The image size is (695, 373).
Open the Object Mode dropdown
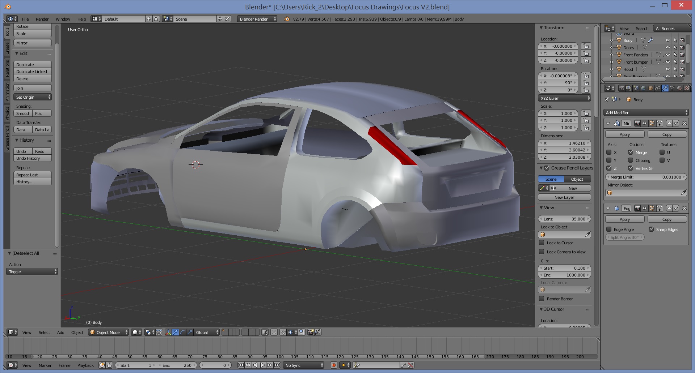(x=109, y=332)
